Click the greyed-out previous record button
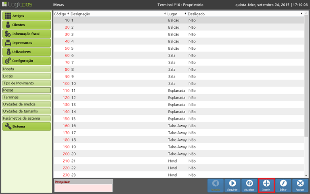The height and width of the screenshot is (194, 310). (x=216, y=185)
